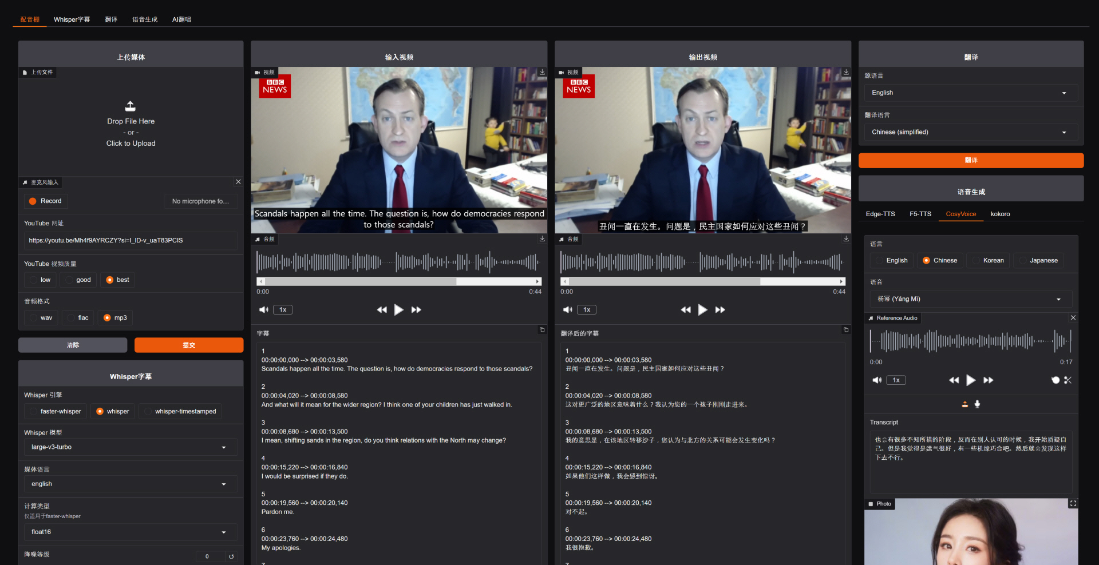Switch to the AI翻唱 tab
The height and width of the screenshot is (565, 1099).
click(181, 19)
